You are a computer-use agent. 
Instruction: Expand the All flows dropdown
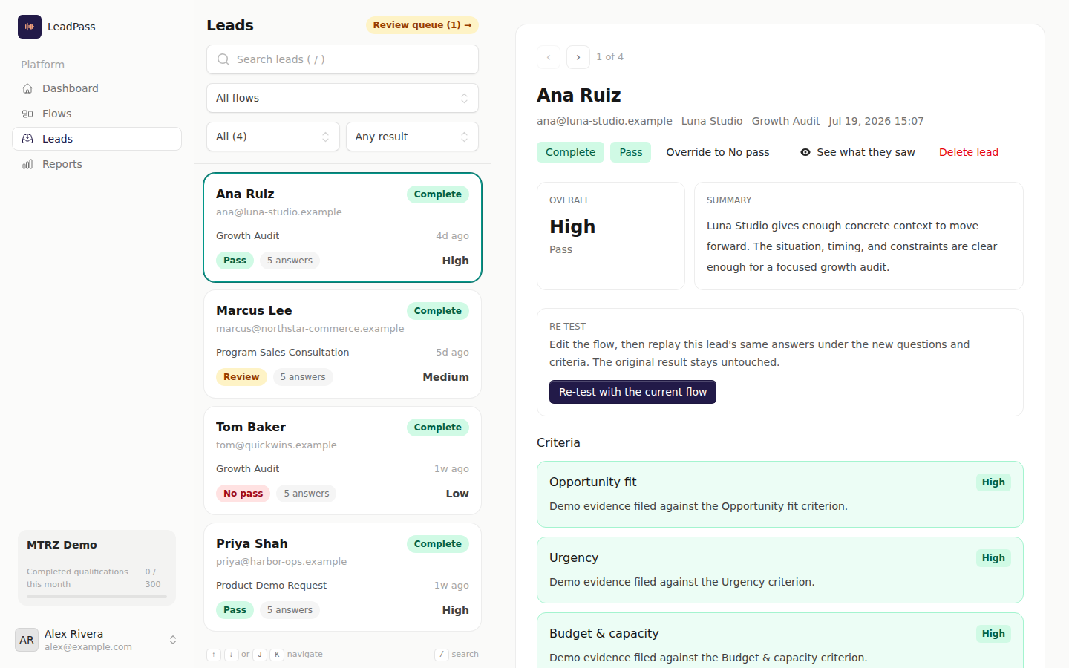(x=342, y=98)
